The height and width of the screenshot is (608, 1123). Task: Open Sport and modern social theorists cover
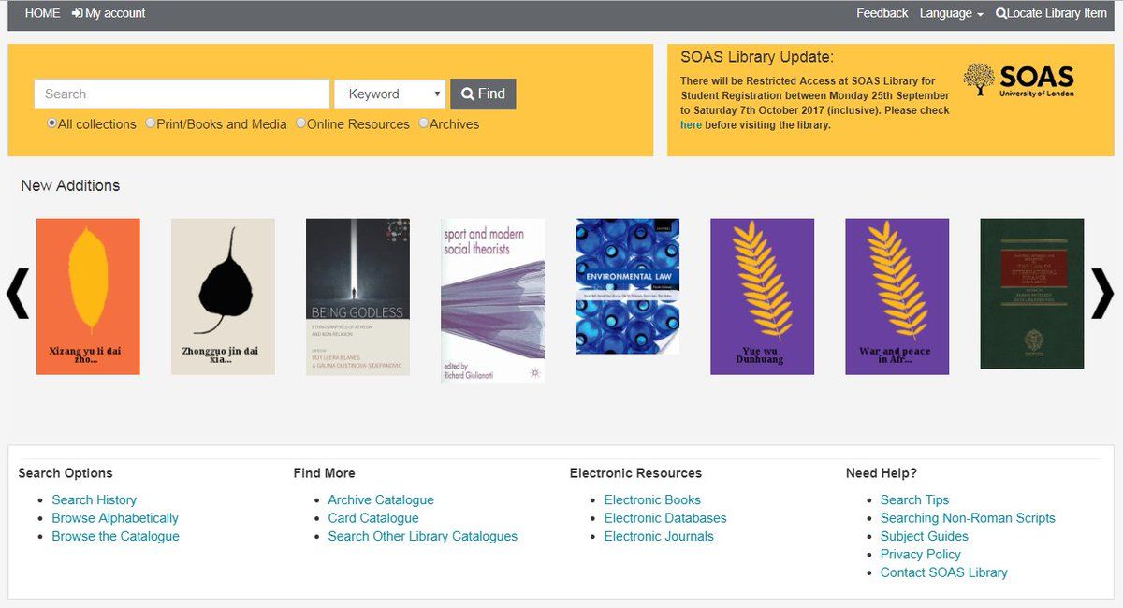click(492, 300)
